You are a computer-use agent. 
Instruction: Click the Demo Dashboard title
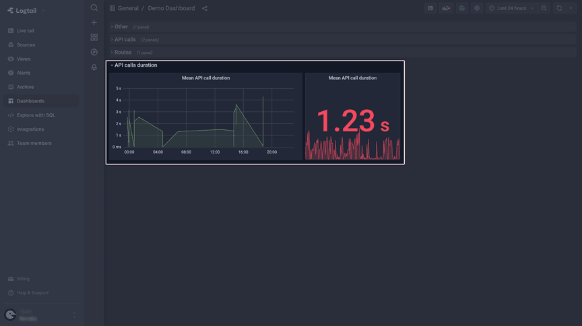[171, 8]
